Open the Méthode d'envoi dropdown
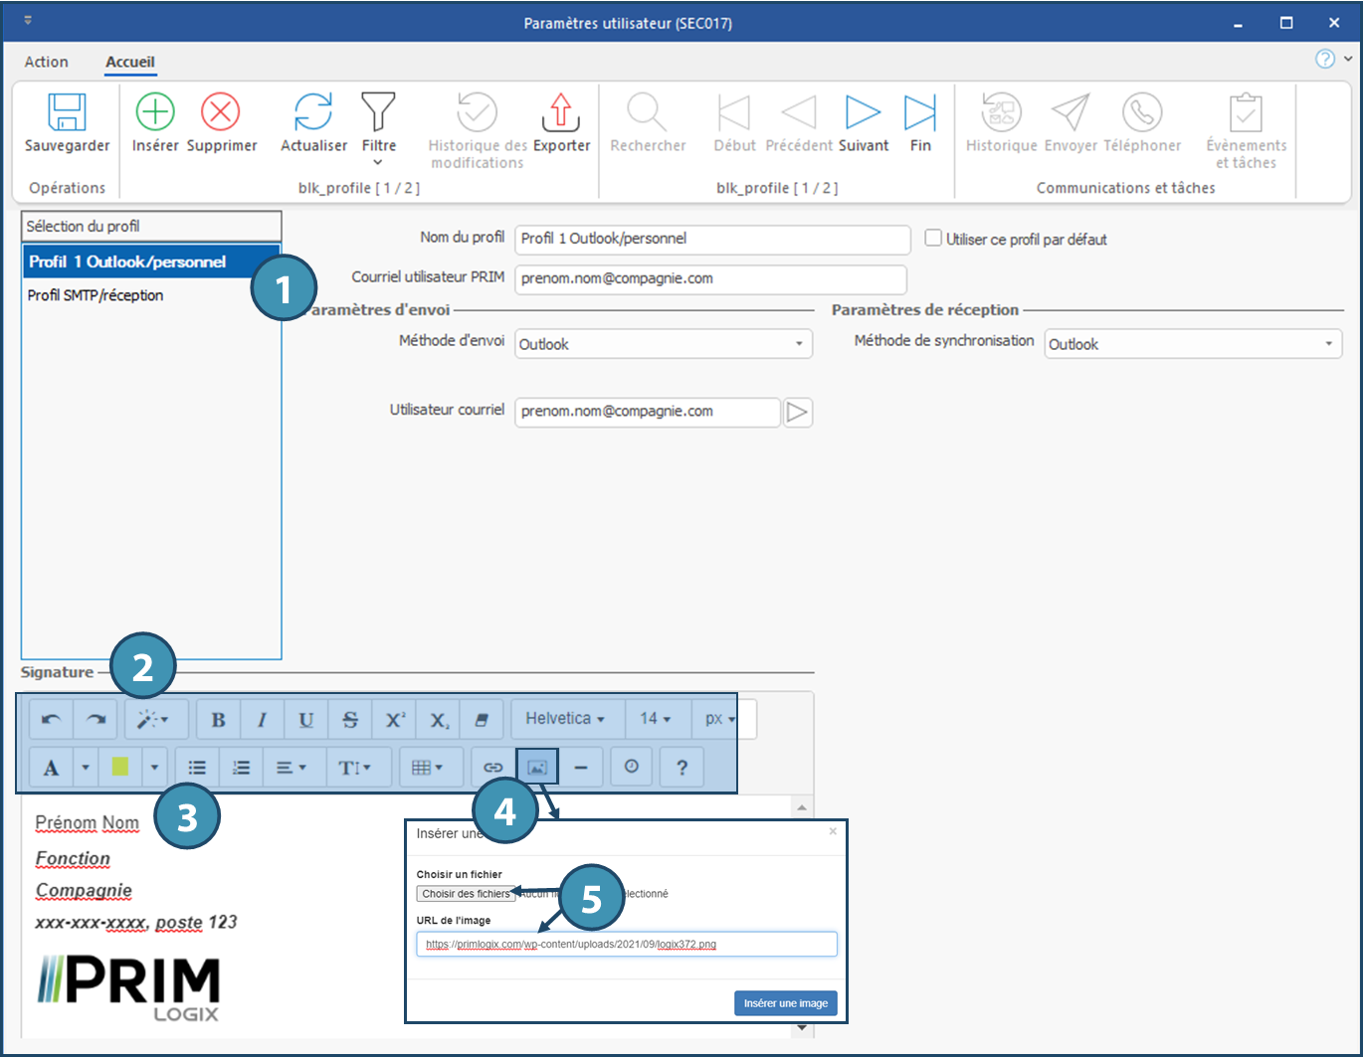1364x1058 pixels. (664, 344)
